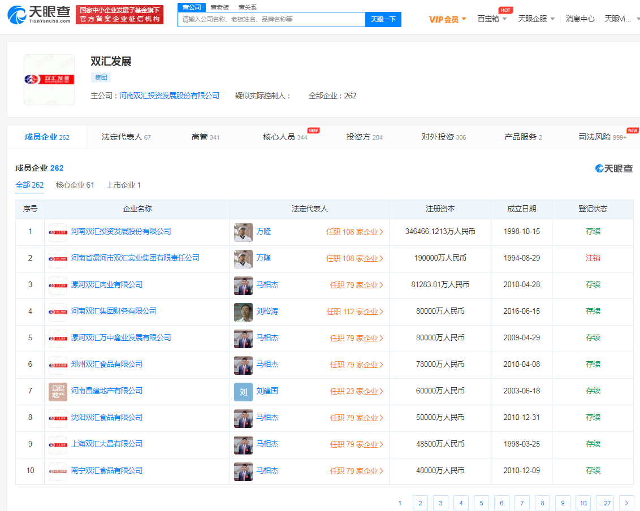This screenshot has width=640, height=511.
Task: Go to page 5 of results
Action: (x=481, y=503)
